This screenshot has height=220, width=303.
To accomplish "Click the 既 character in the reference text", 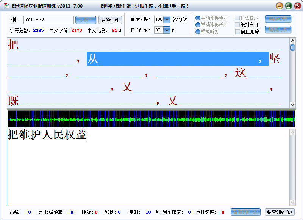I will pos(13,101).
